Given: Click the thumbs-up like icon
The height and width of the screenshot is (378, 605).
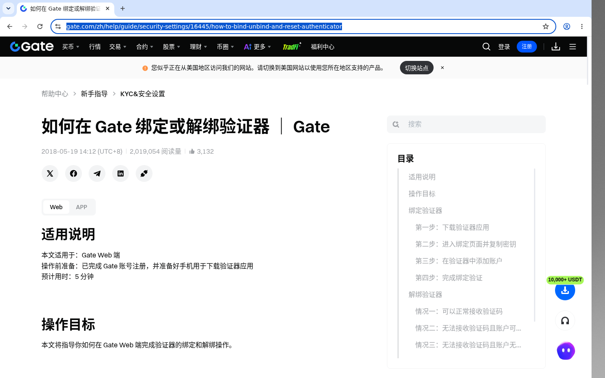Looking at the screenshot, I should (192, 151).
